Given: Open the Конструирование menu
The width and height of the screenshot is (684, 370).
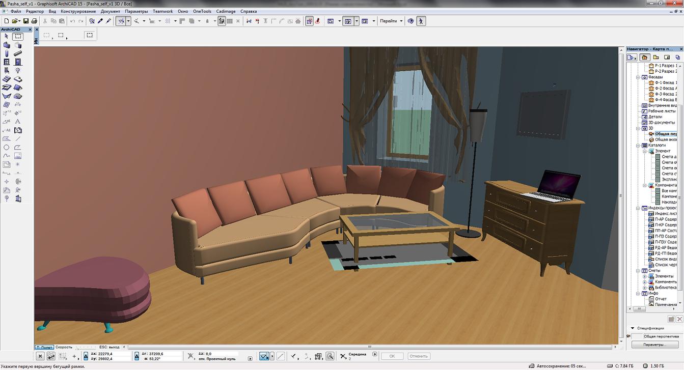Looking at the screenshot, I should 78,11.
